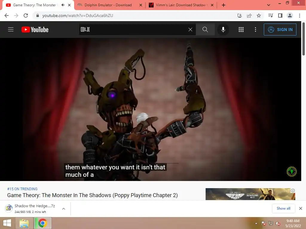Click the Chrome taskbar icon

tap(42, 223)
